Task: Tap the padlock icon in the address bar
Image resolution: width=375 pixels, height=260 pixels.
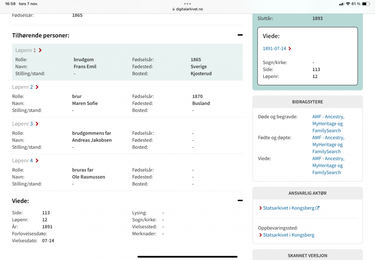Action: point(173,9)
